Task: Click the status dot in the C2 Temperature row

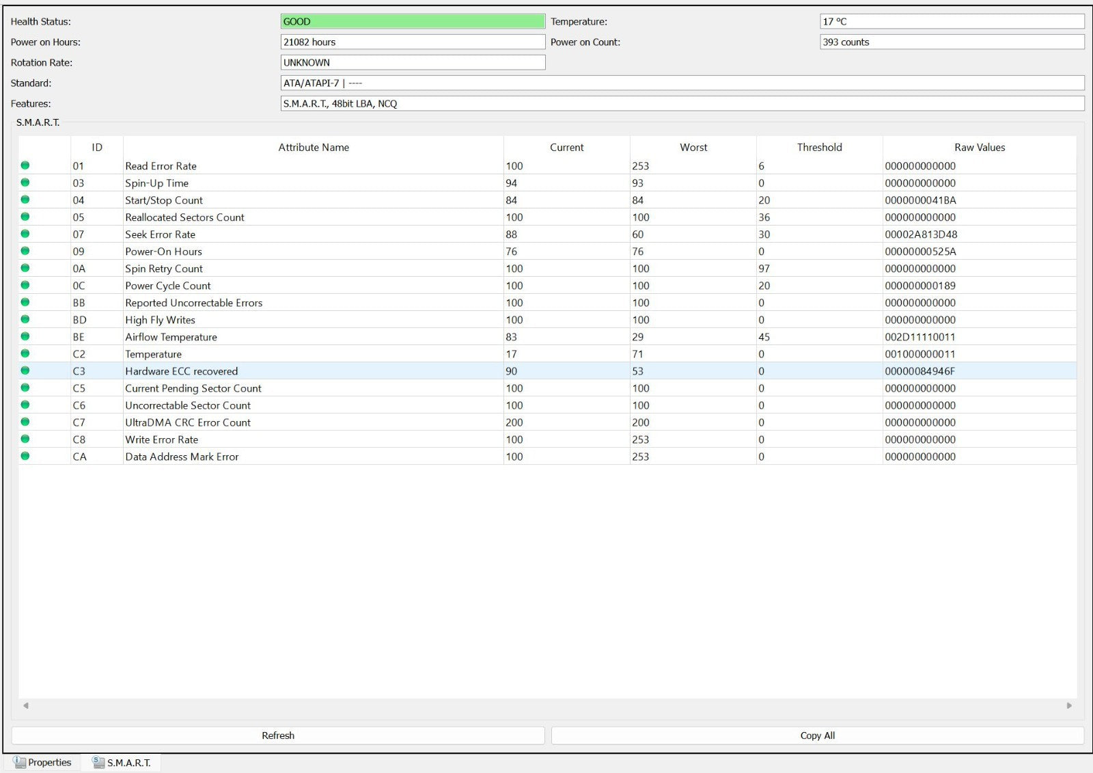Action: coord(25,353)
